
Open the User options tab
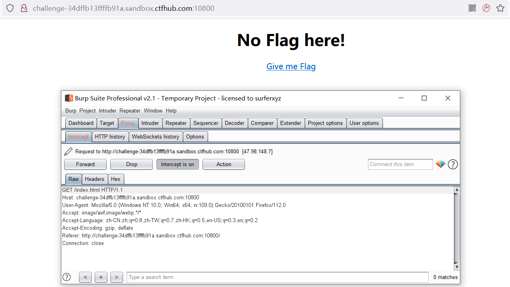364,123
